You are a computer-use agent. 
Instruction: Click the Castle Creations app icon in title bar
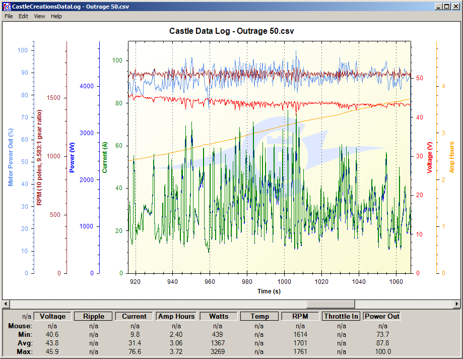pos(7,7)
